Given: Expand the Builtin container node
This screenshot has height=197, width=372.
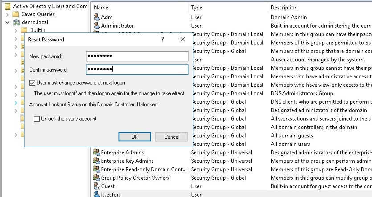Looking at the screenshot, I should (16, 30).
